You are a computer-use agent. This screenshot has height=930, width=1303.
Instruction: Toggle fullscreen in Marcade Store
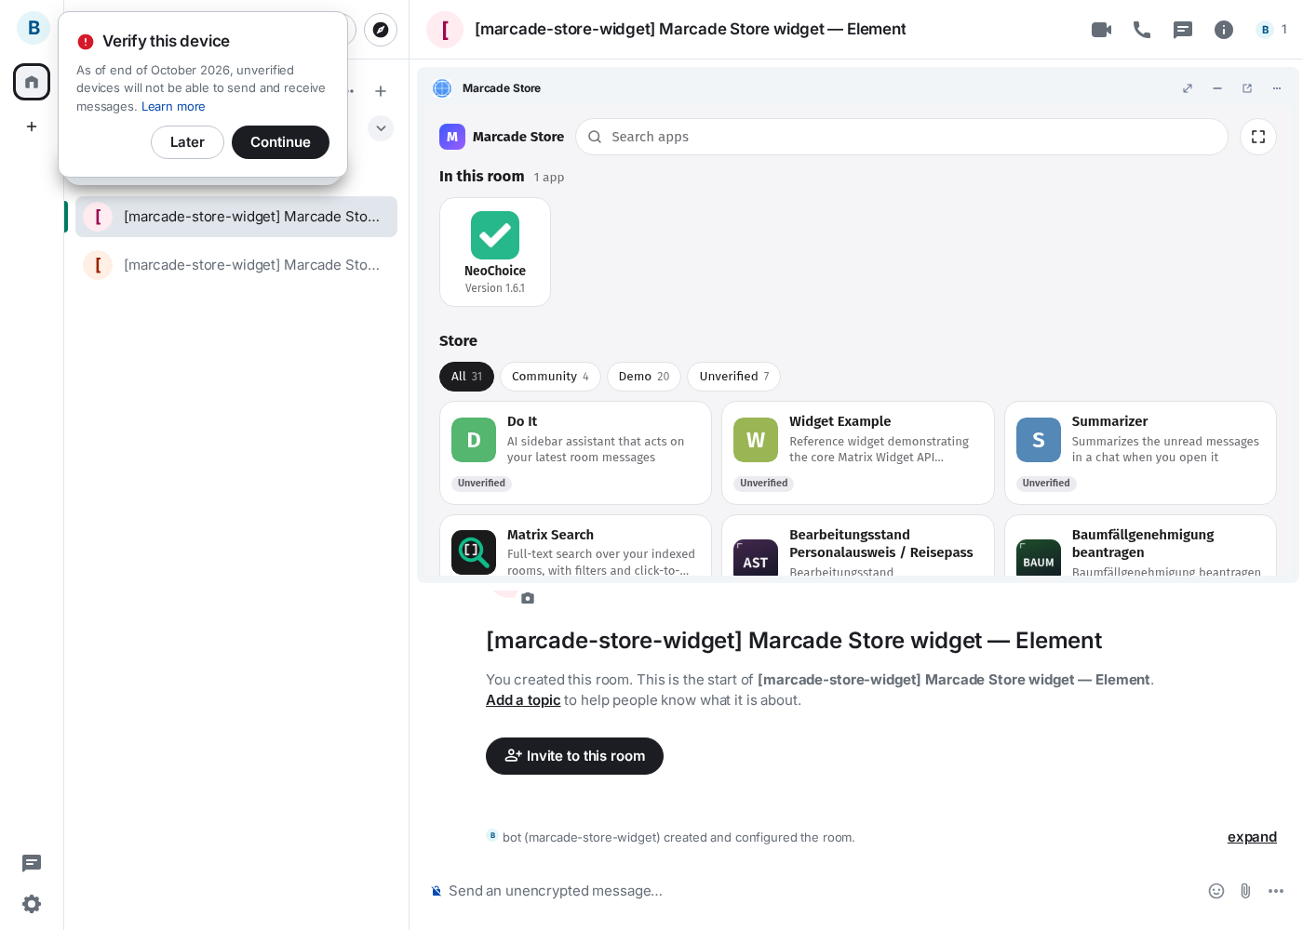coord(1258,137)
